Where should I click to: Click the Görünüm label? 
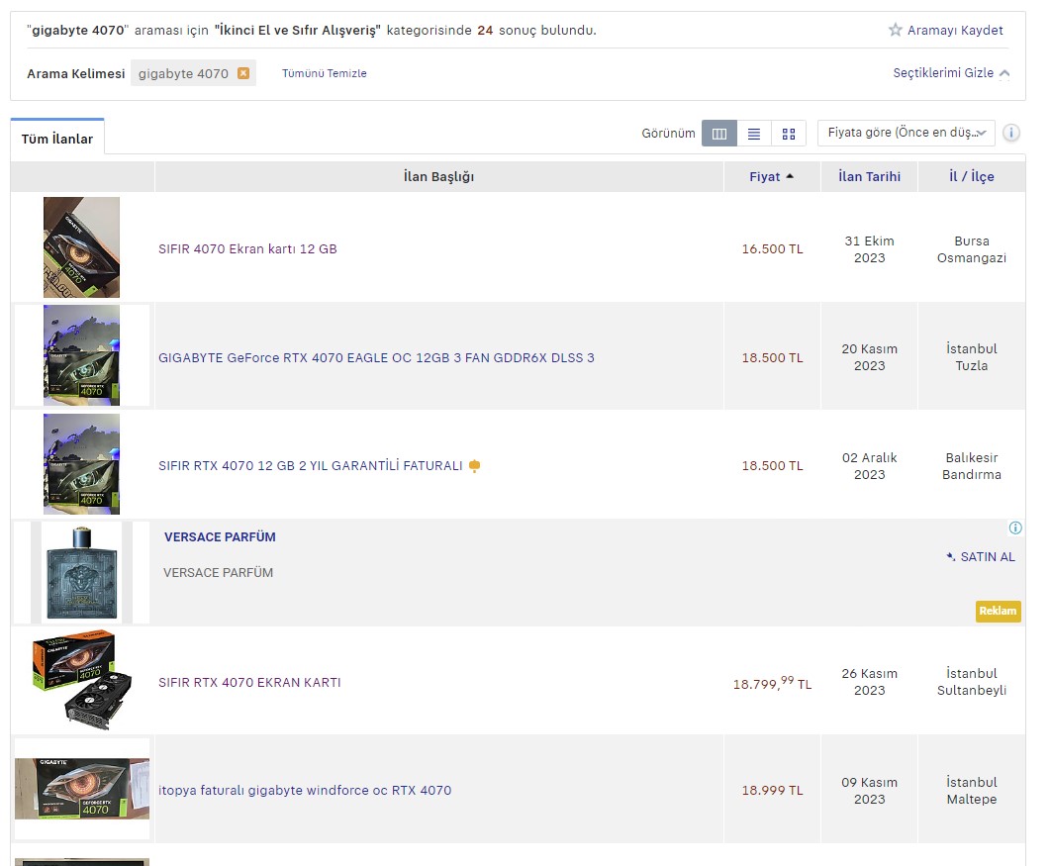pos(668,134)
